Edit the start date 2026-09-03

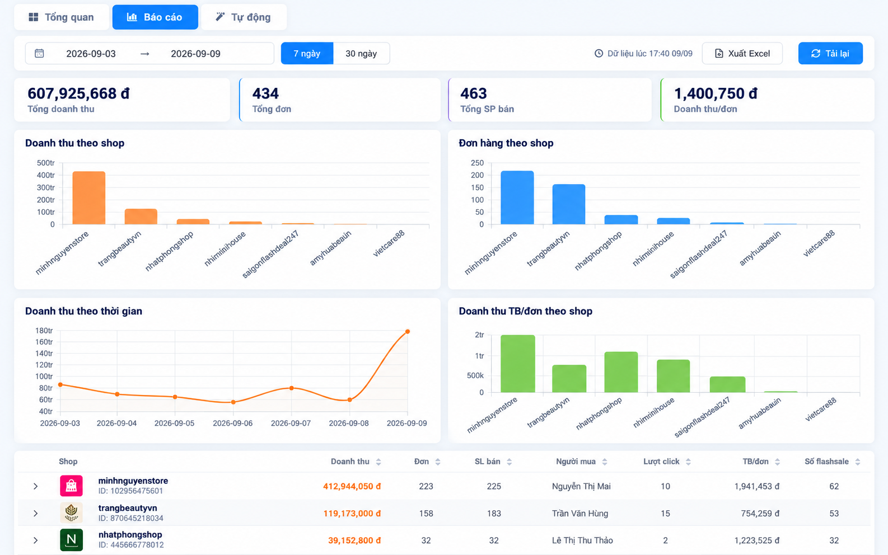[x=91, y=54]
